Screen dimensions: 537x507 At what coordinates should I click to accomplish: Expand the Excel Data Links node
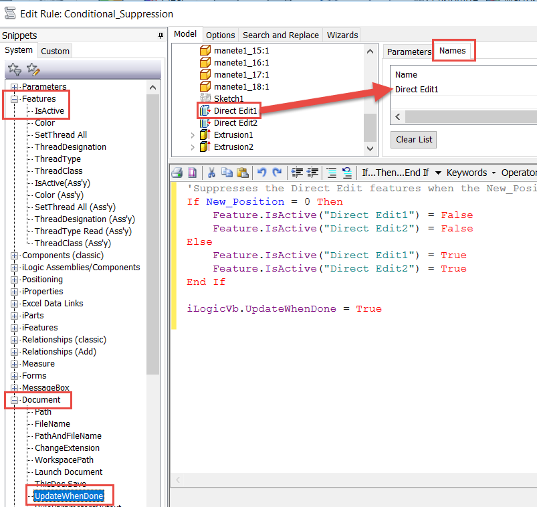[x=14, y=304]
